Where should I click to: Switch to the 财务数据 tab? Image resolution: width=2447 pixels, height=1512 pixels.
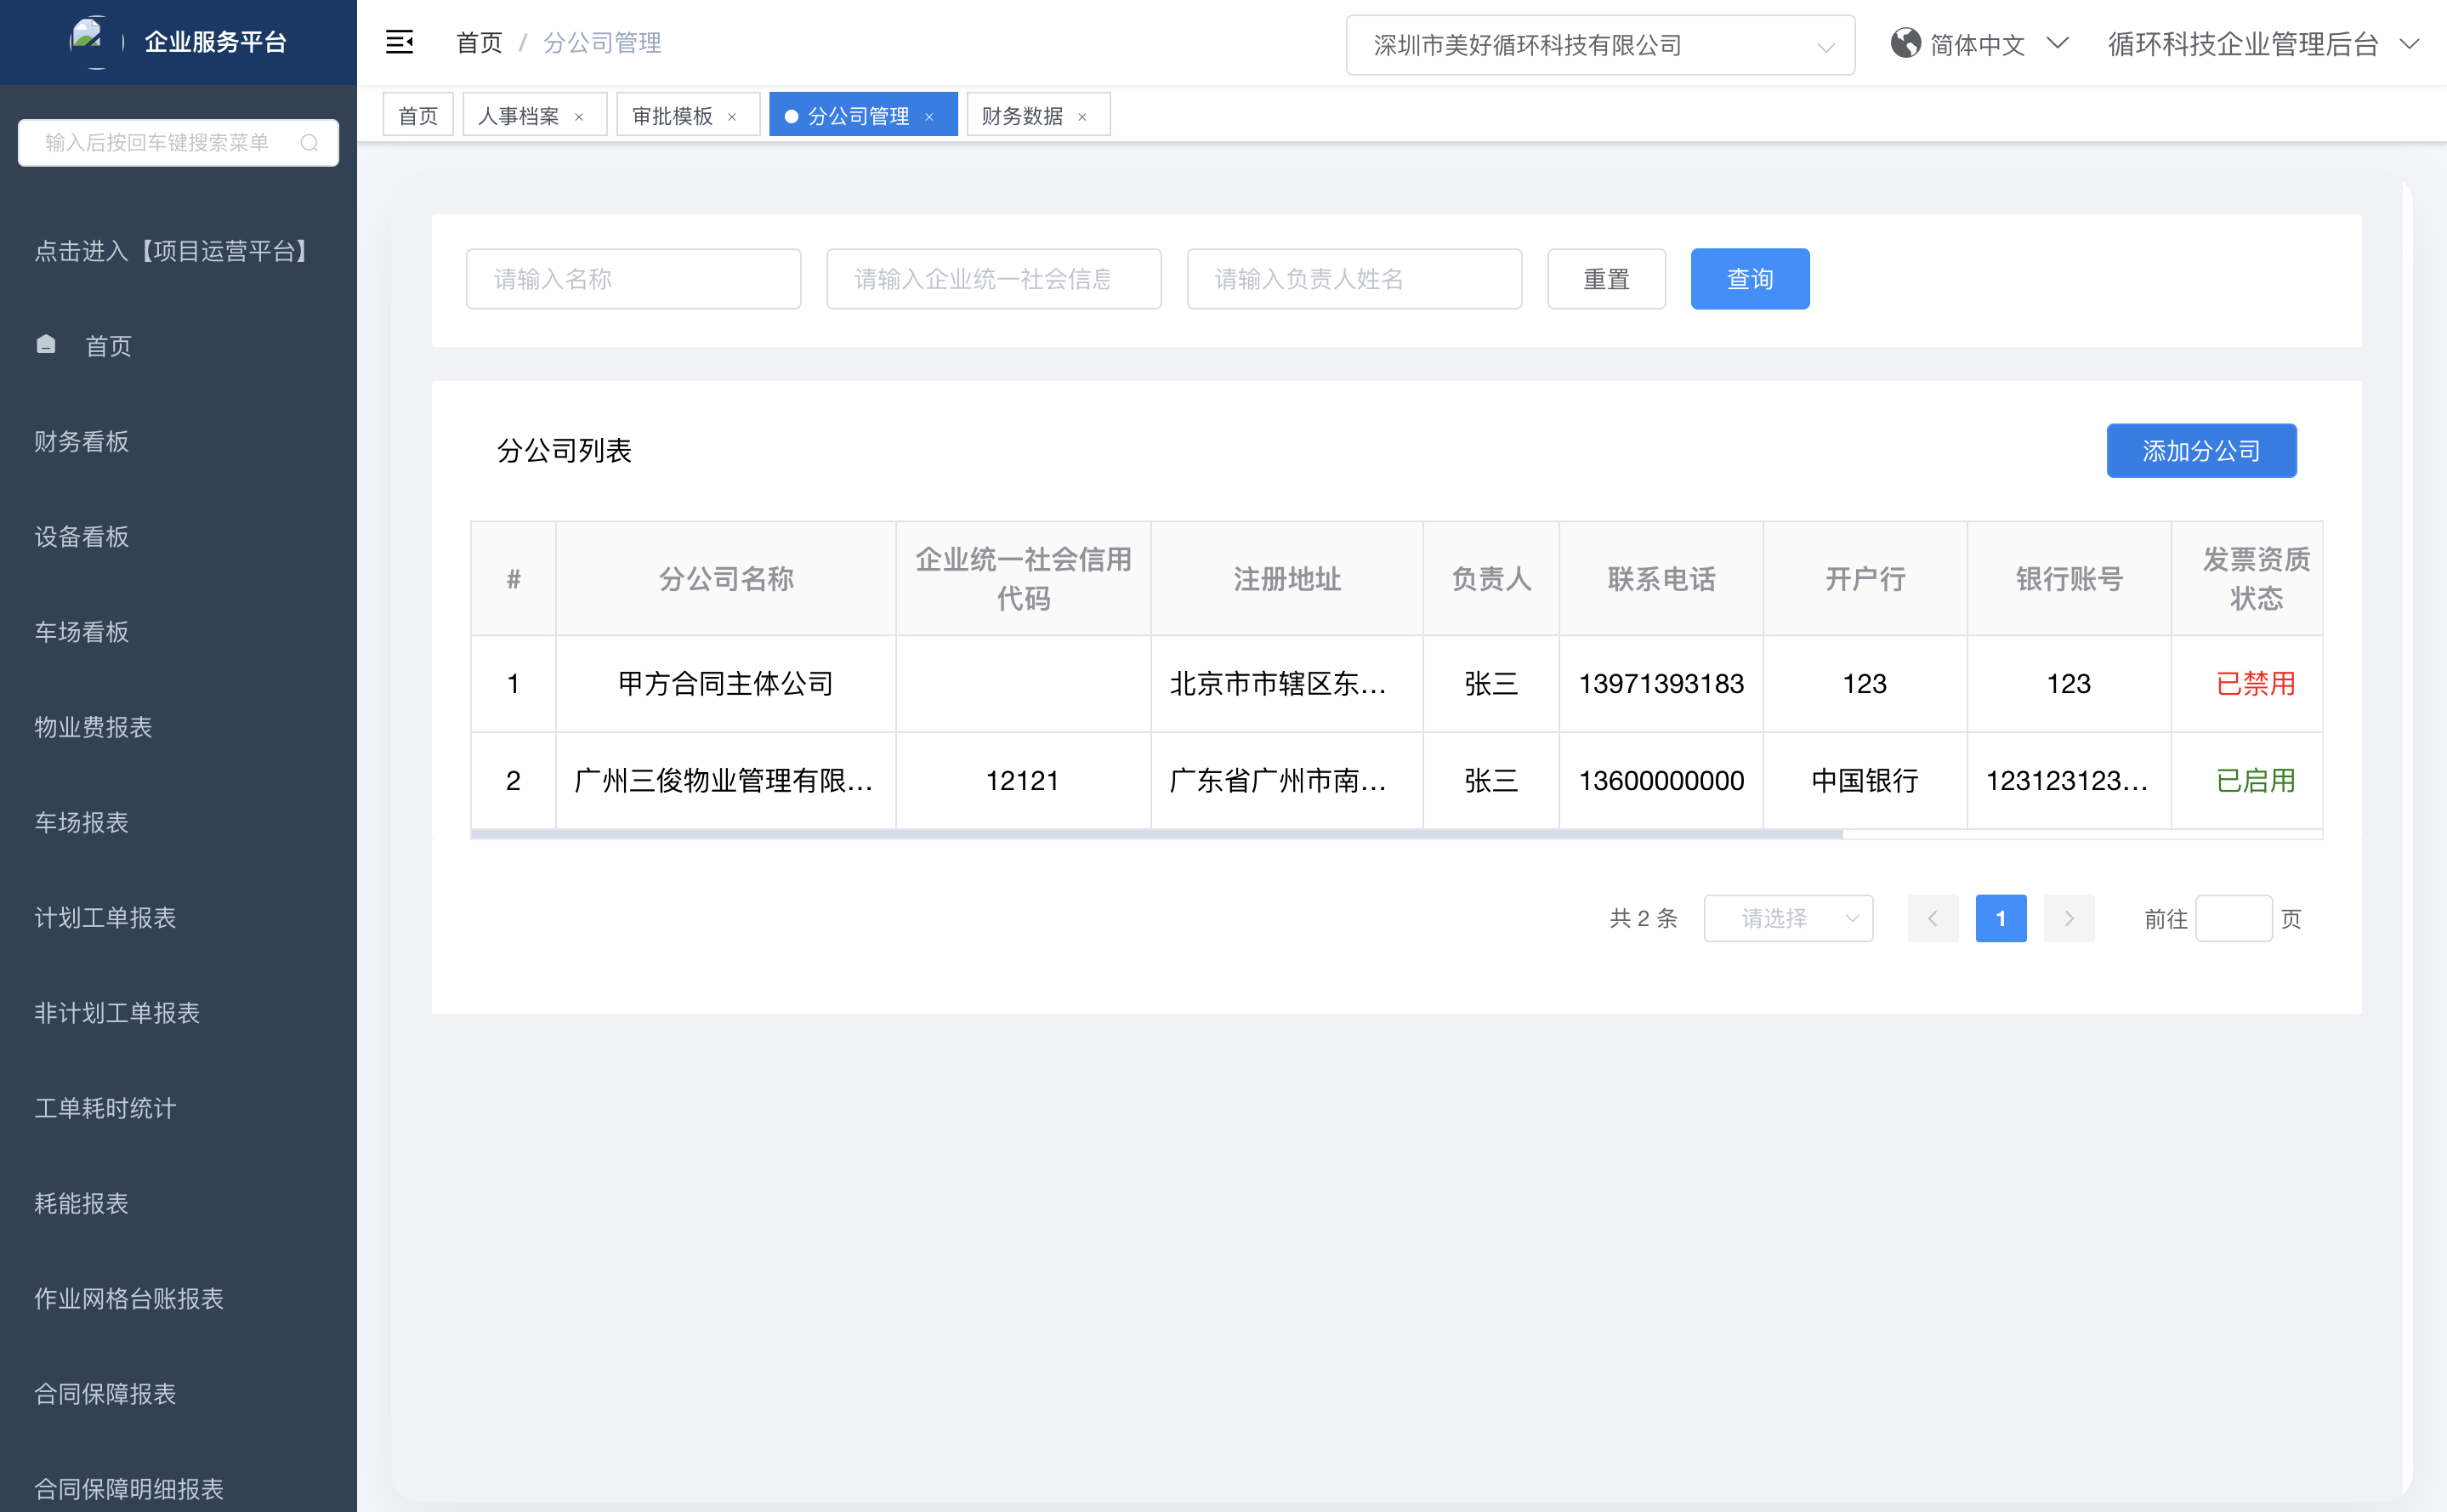pos(1022,116)
